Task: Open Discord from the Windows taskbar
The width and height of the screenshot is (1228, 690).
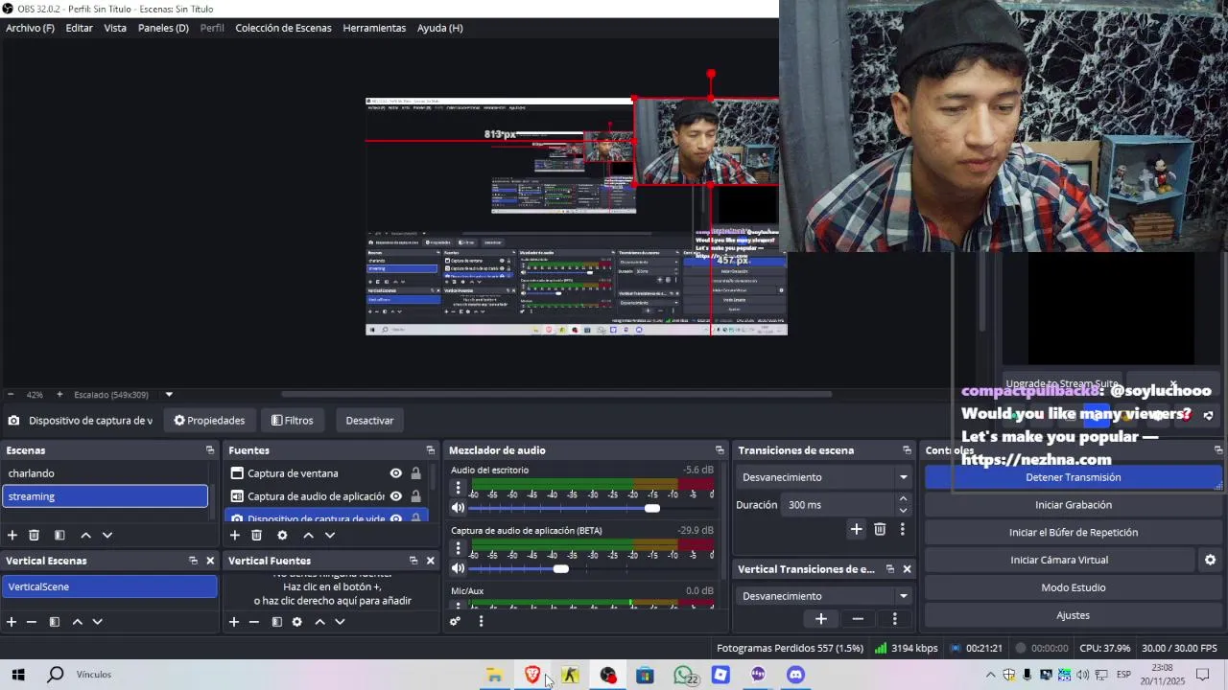Action: coord(795,675)
